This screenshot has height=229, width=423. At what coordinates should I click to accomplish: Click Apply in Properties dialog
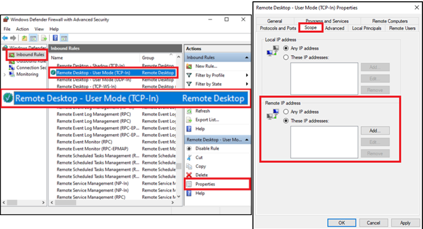[x=405, y=223]
